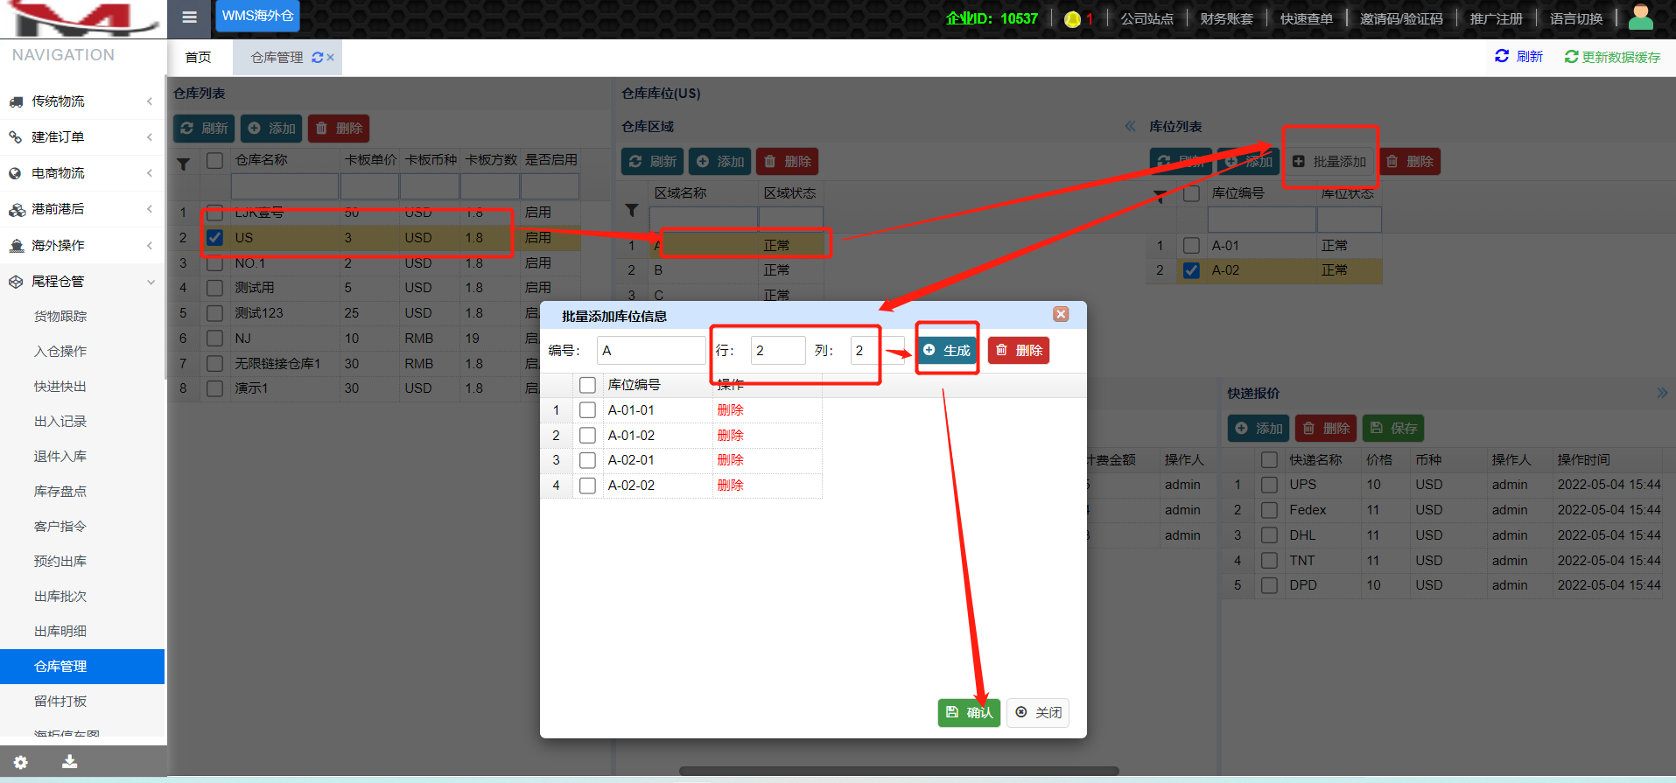Click the filter funnel icon in 仓库区域 grid

pyautogui.click(x=632, y=210)
